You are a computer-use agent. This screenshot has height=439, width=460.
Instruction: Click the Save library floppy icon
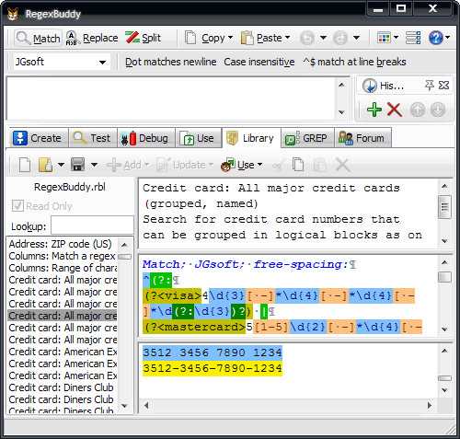click(x=77, y=165)
